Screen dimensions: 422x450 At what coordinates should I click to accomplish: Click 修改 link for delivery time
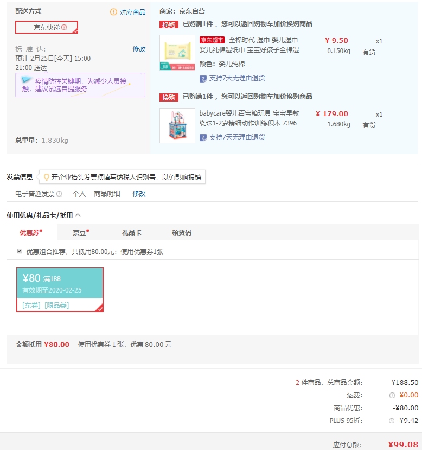pos(139,49)
